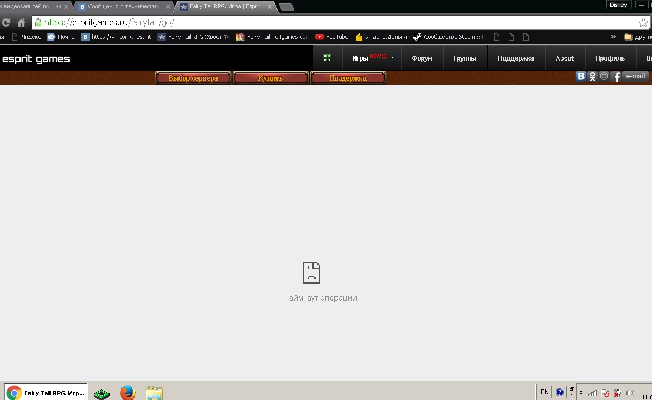Open the Игры dropdown menu
Screen dimensions: 652x400
[372, 58]
